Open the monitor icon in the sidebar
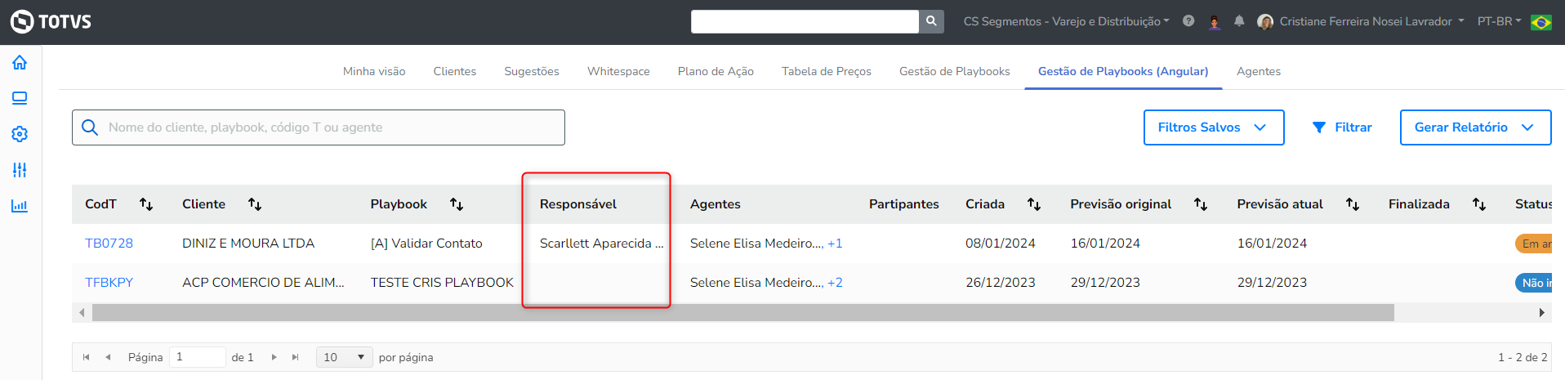The width and height of the screenshot is (1565, 380). 20,98
